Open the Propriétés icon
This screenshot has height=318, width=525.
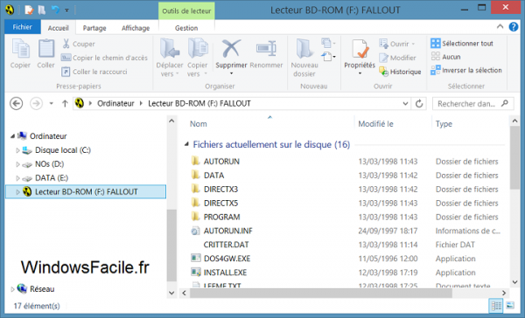pyautogui.click(x=360, y=49)
